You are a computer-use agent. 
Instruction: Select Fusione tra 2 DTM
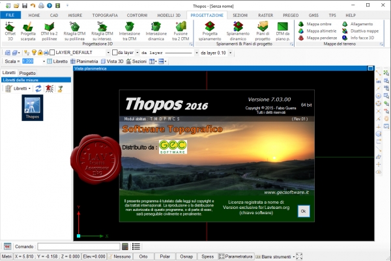tap(181, 31)
